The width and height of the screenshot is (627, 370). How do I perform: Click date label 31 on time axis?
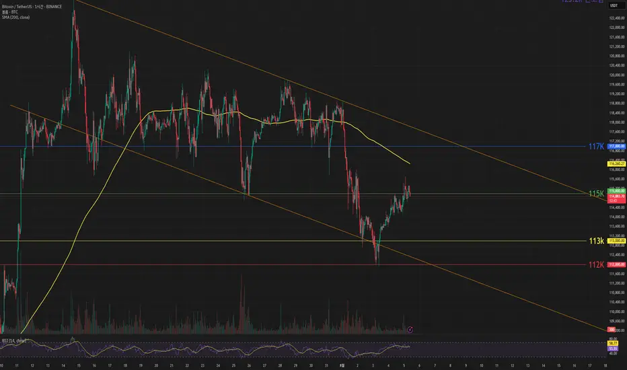pos(326,365)
